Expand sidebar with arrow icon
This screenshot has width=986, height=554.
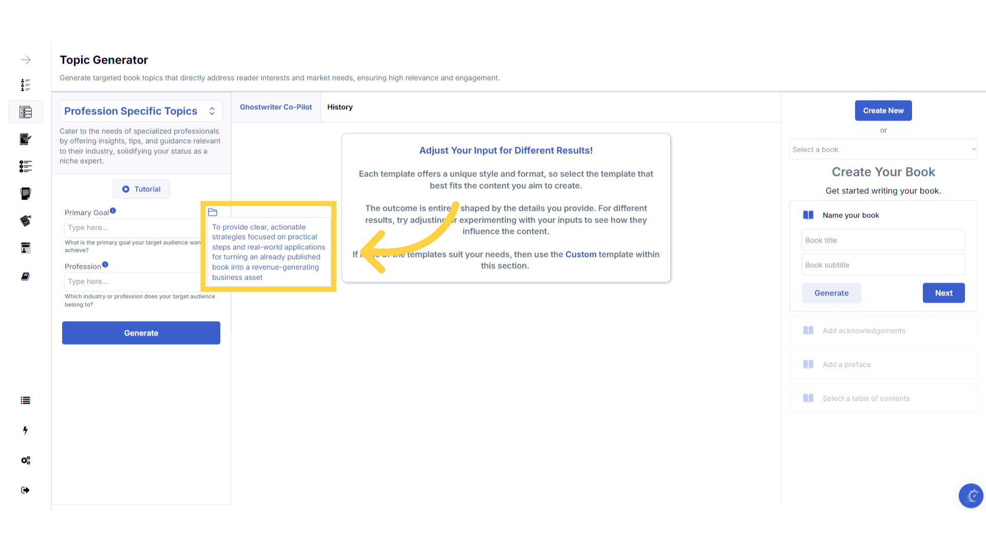coord(25,60)
